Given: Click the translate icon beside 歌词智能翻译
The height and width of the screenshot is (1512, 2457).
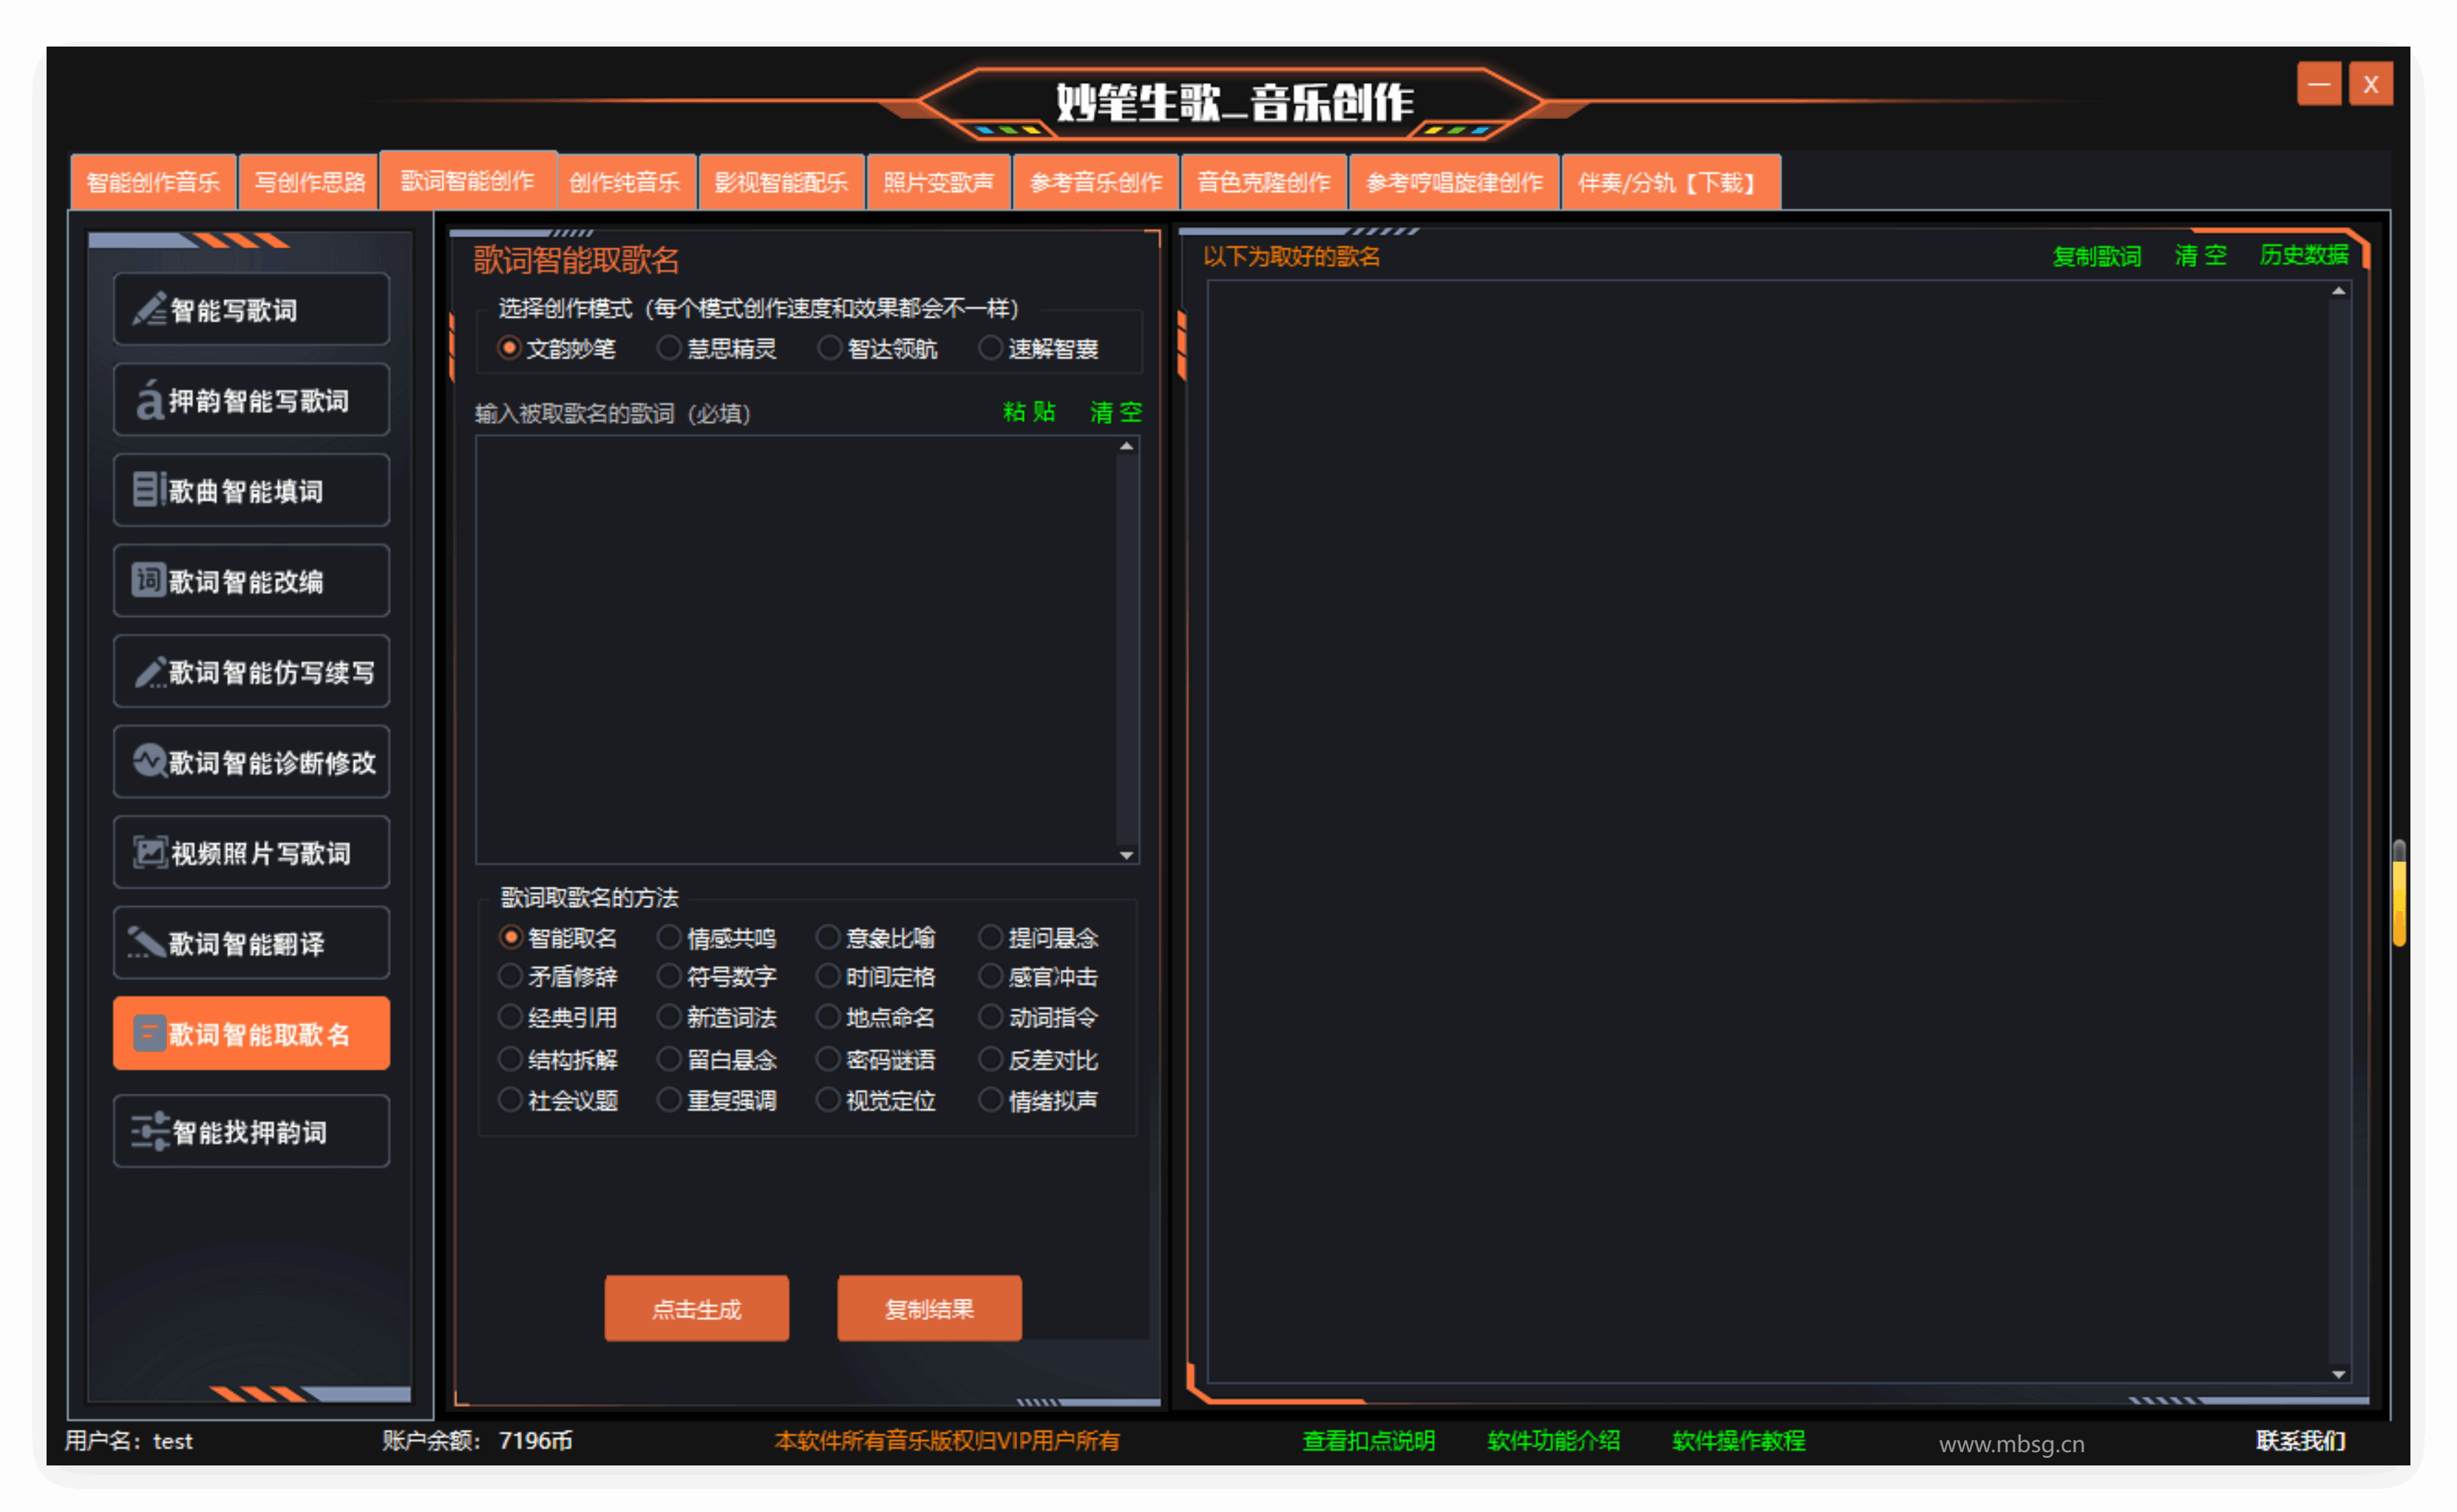Looking at the screenshot, I should point(146,943).
